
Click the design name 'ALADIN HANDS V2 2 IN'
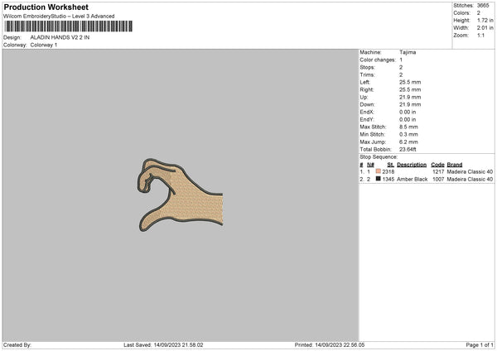[x=60, y=37]
